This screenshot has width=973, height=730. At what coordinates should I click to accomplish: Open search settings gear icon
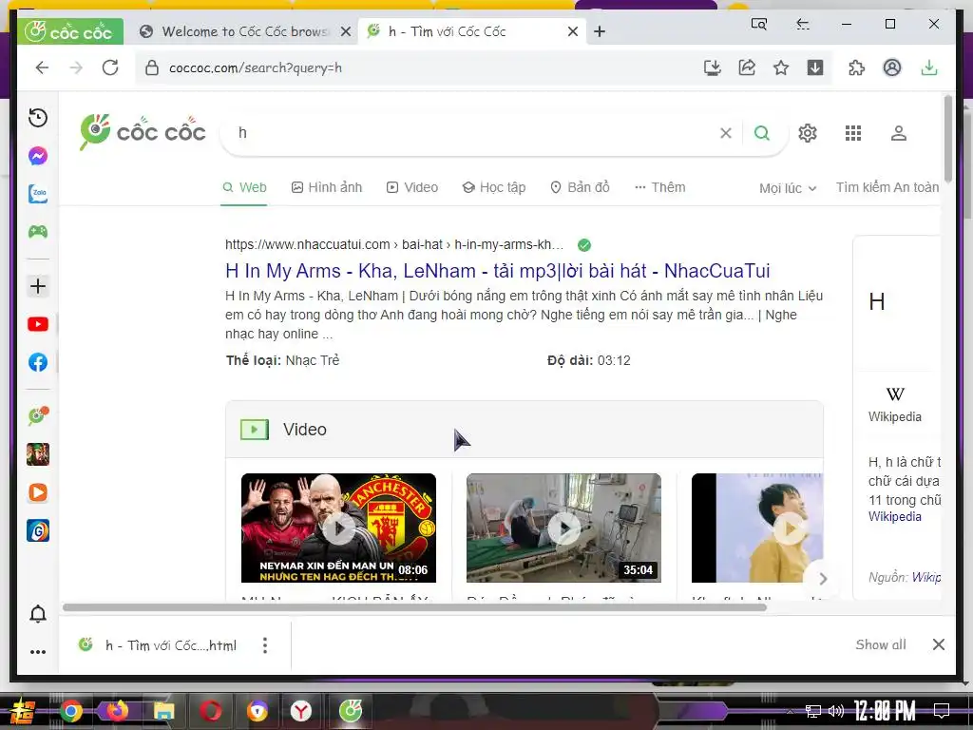point(808,133)
